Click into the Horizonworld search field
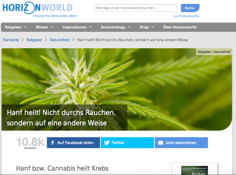 (135, 8)
